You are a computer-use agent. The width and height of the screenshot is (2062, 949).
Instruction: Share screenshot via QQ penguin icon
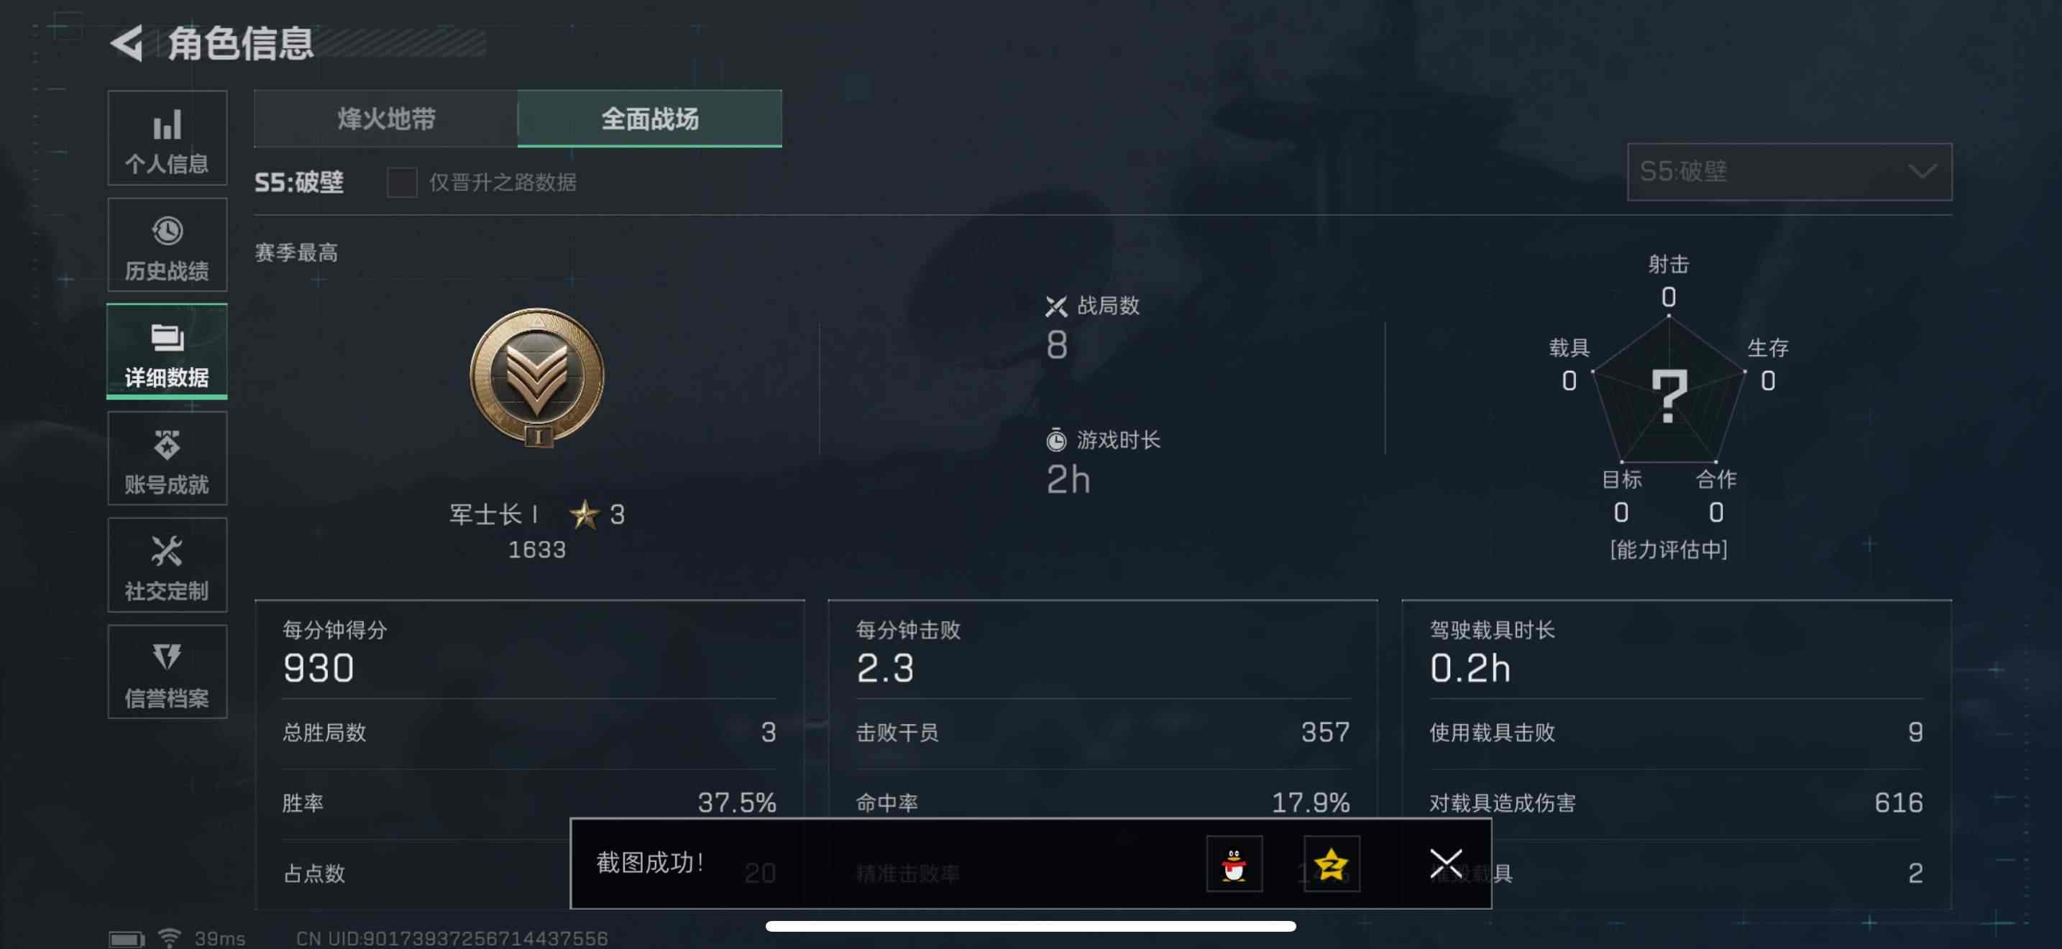(1234, 864)
